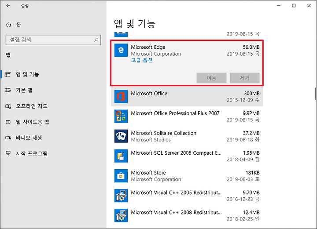Select the Microsoft Office list entry
Viewport: 317px width, 229px height.
point(187,96)
